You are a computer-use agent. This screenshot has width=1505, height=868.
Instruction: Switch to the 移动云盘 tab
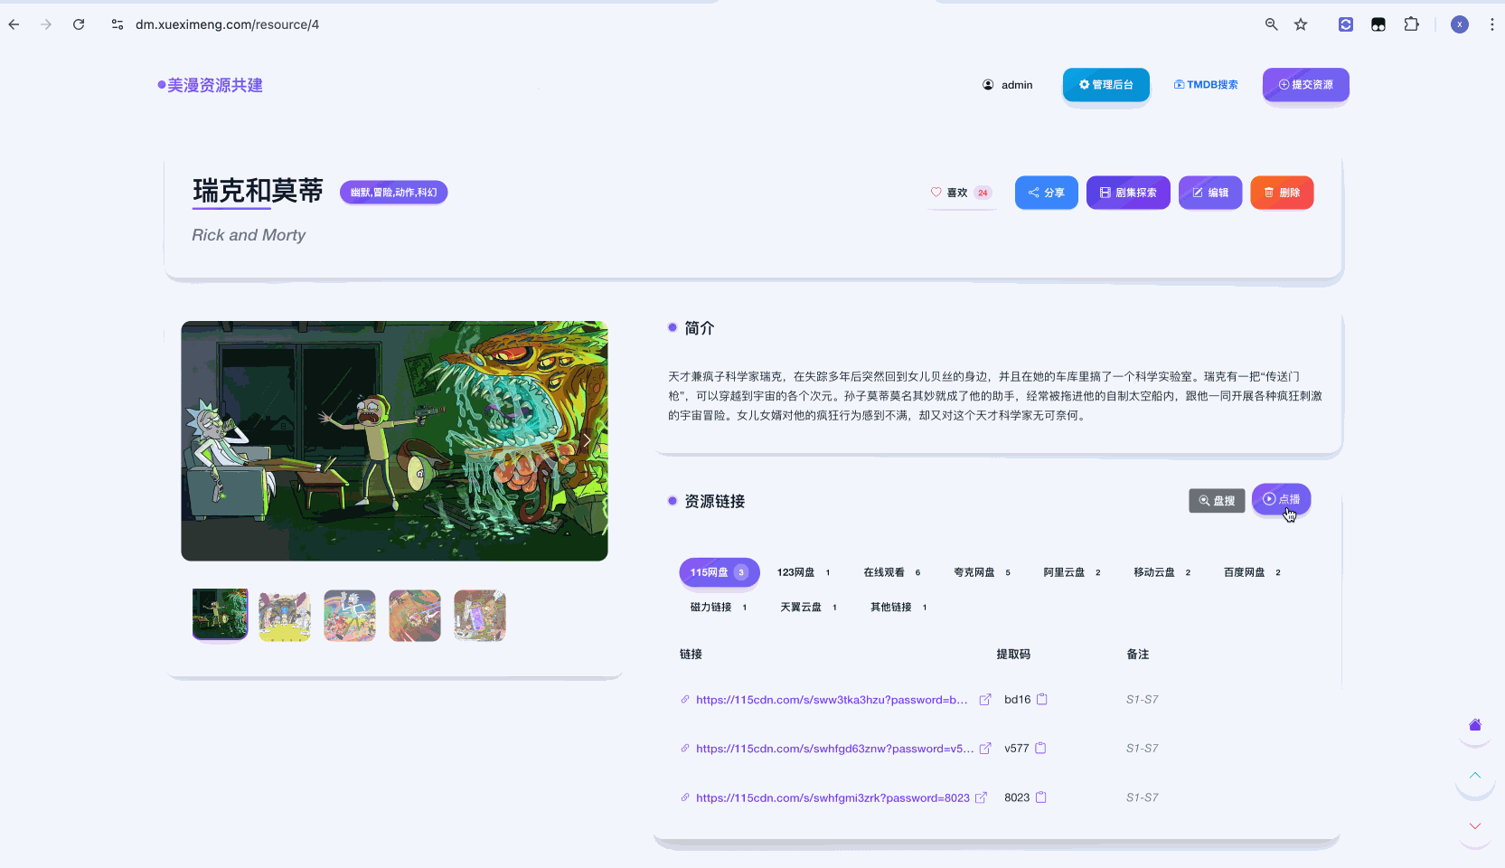tap(1162, 572)
